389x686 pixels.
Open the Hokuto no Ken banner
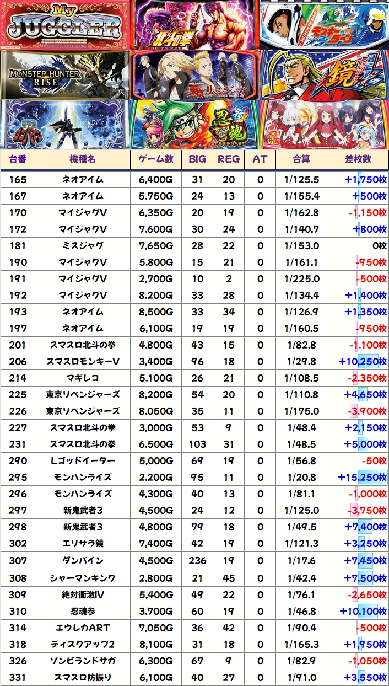195,25
